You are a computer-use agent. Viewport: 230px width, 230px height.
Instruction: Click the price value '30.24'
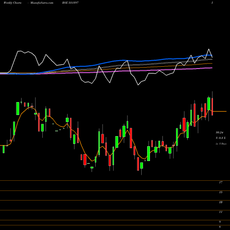[x=219, y=132]
